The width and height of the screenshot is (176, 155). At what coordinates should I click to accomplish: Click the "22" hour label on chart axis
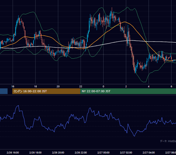(x=81, y=87)
